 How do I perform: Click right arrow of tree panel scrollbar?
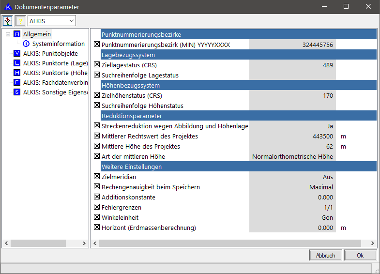point(84,243)
